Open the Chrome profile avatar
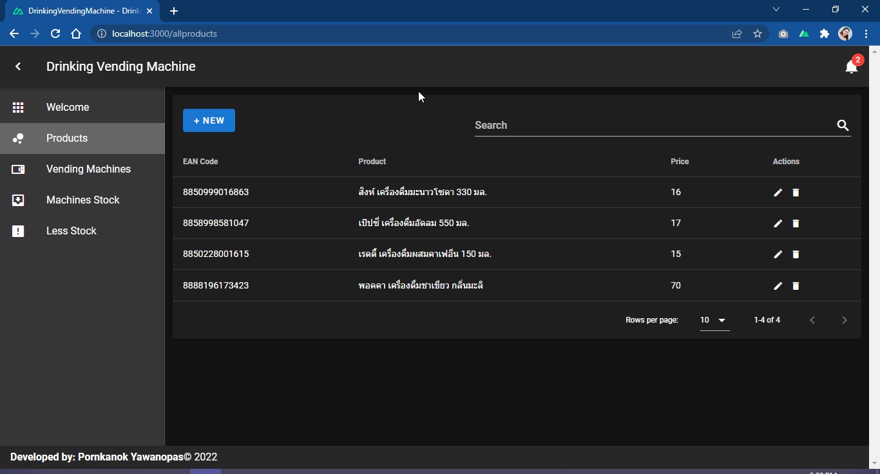Viewport: 880px width, 474px height. (x=845, y=33)
